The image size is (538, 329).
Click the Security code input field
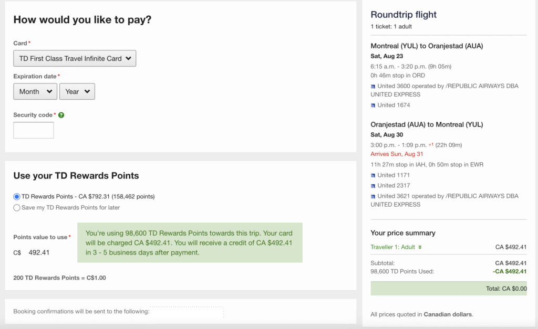click(34, 130)
